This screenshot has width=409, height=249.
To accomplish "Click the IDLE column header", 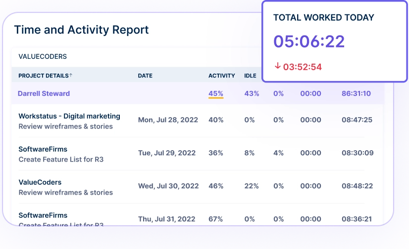I will pos(250,76).
